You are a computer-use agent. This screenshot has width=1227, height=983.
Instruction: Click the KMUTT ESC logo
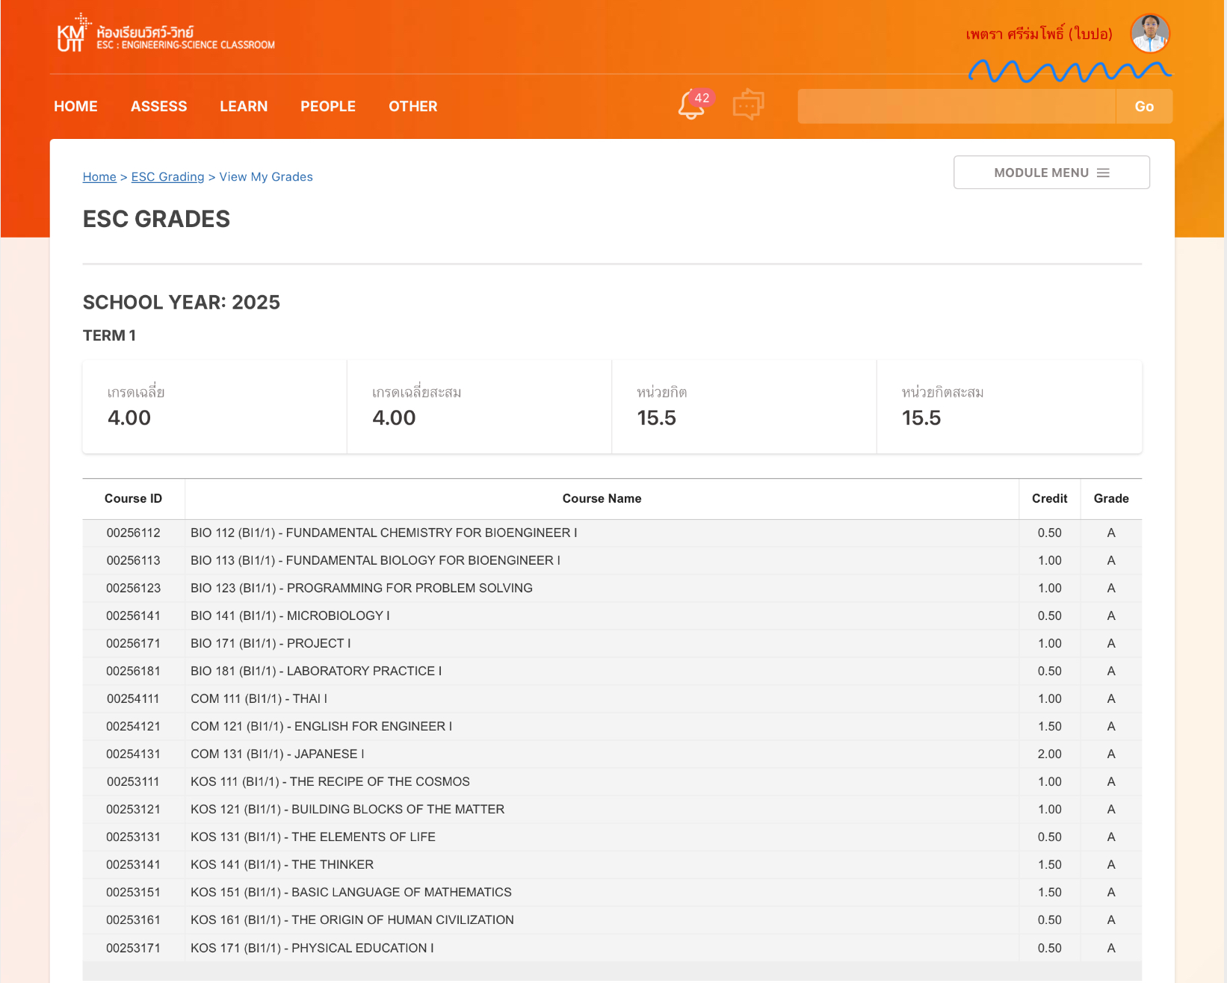[x=166, y=35]
